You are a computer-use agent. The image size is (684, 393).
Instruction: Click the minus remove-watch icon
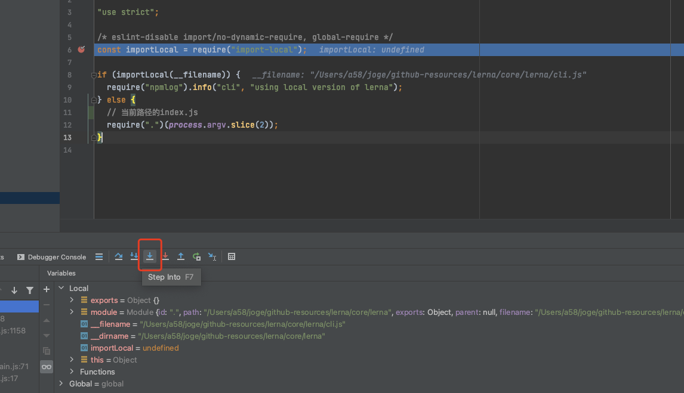pos(47,305)
